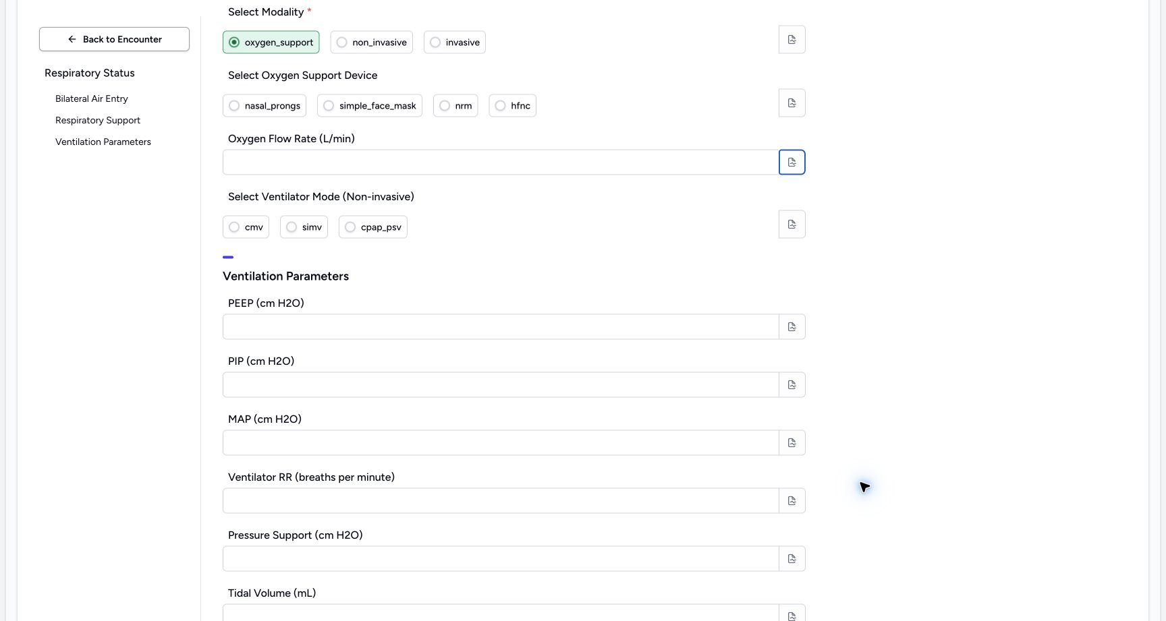
Task: Focus the Tidal Volume (mL) input
Action: (x=501, y=614)
